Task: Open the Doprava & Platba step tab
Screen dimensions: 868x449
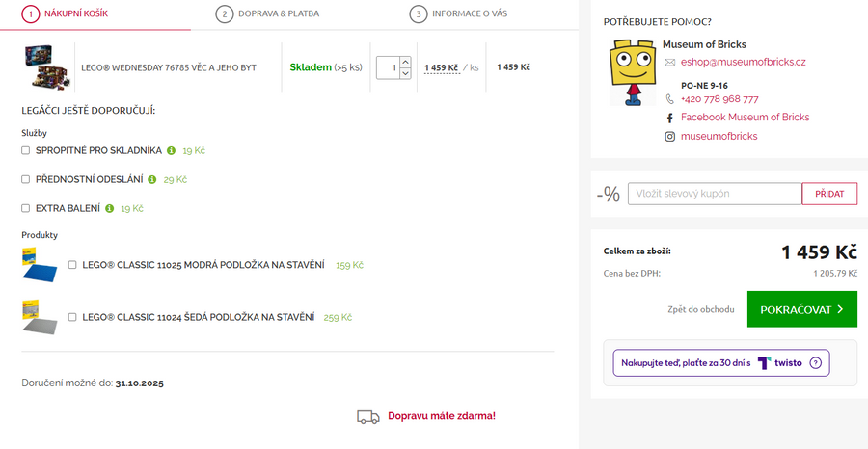Action: point(268,13)
